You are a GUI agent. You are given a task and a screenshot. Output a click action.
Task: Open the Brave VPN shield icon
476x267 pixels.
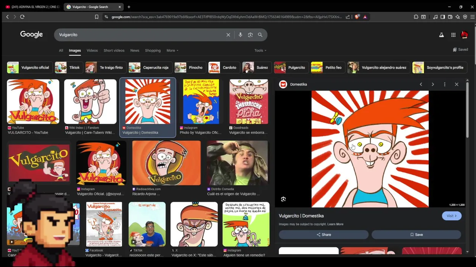click(465, 17)
